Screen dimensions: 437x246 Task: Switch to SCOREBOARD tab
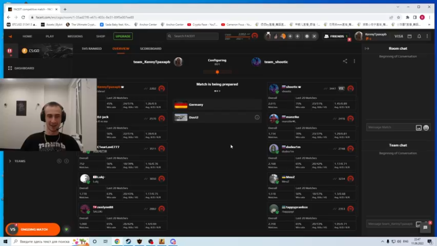tap(151, 49)
